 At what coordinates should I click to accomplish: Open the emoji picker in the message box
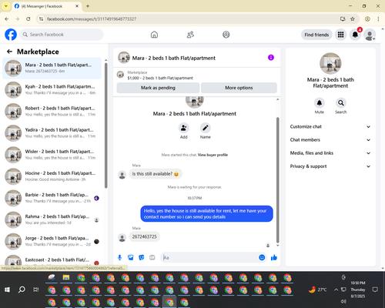coord(262,257)
